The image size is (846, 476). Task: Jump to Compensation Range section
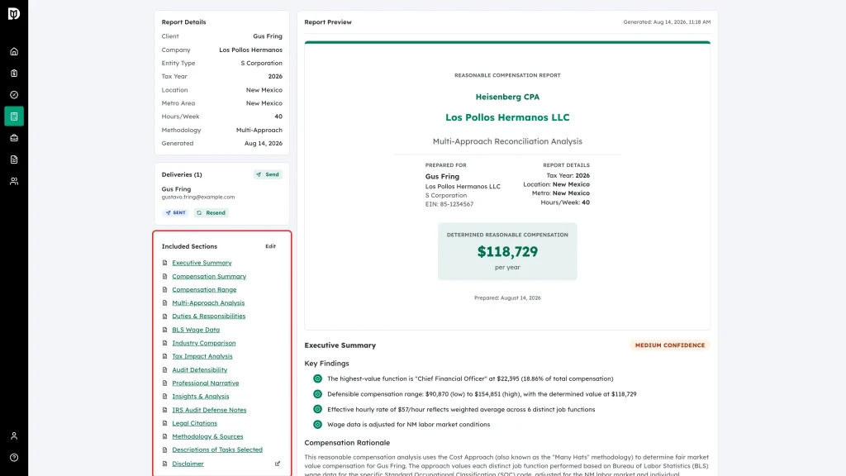coord(204,289)
